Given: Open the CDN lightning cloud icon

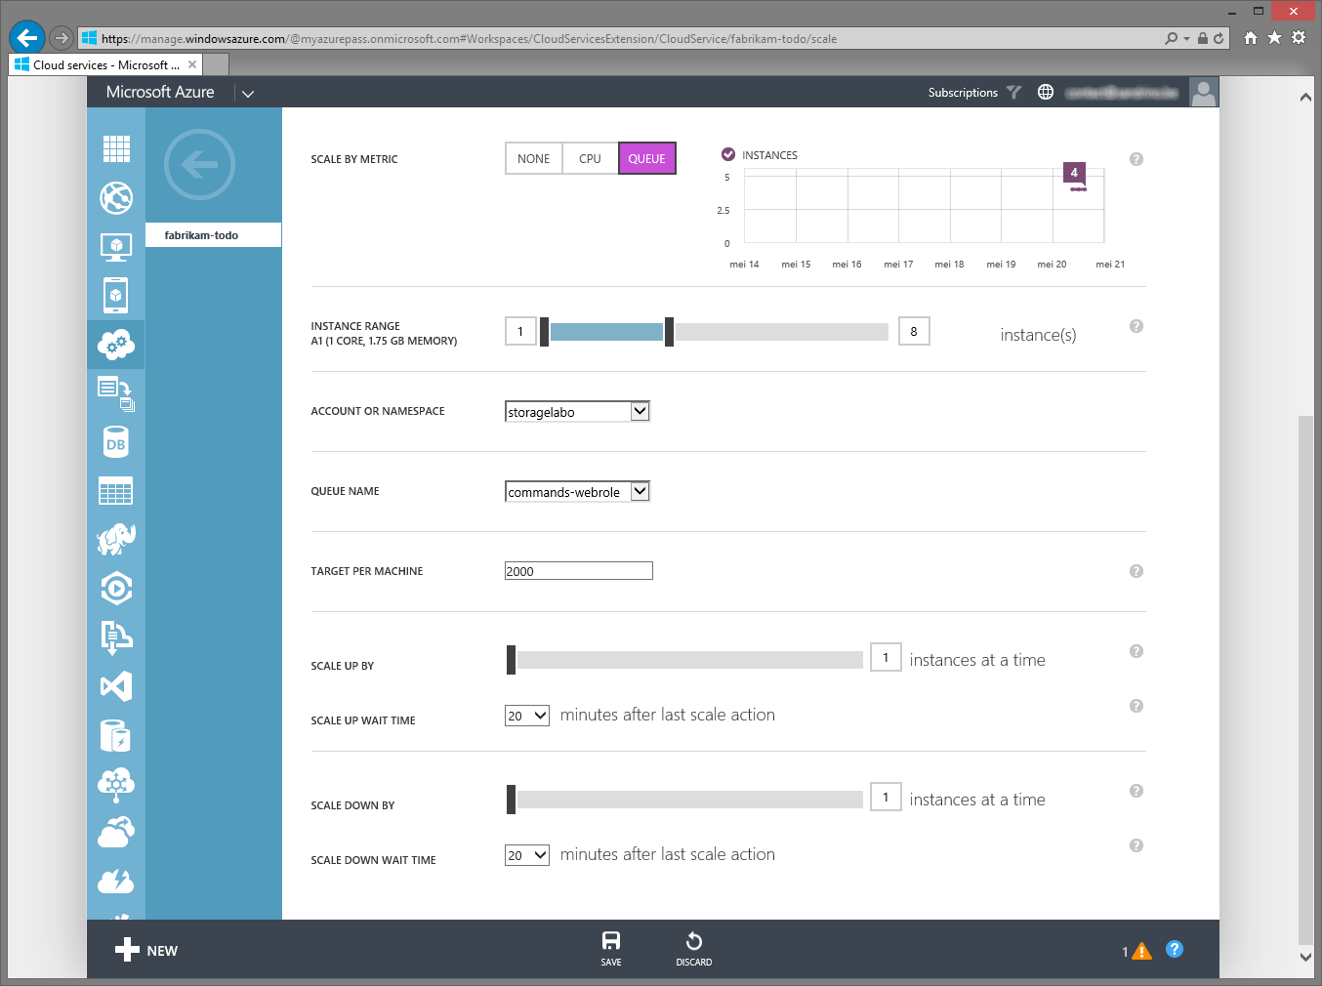Looking at the screenshot, I should click(x=116, y=881).
